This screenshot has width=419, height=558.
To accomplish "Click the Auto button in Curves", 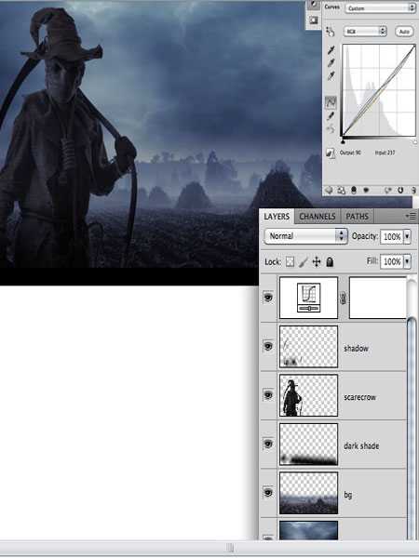I will click(x=404, y=32).
